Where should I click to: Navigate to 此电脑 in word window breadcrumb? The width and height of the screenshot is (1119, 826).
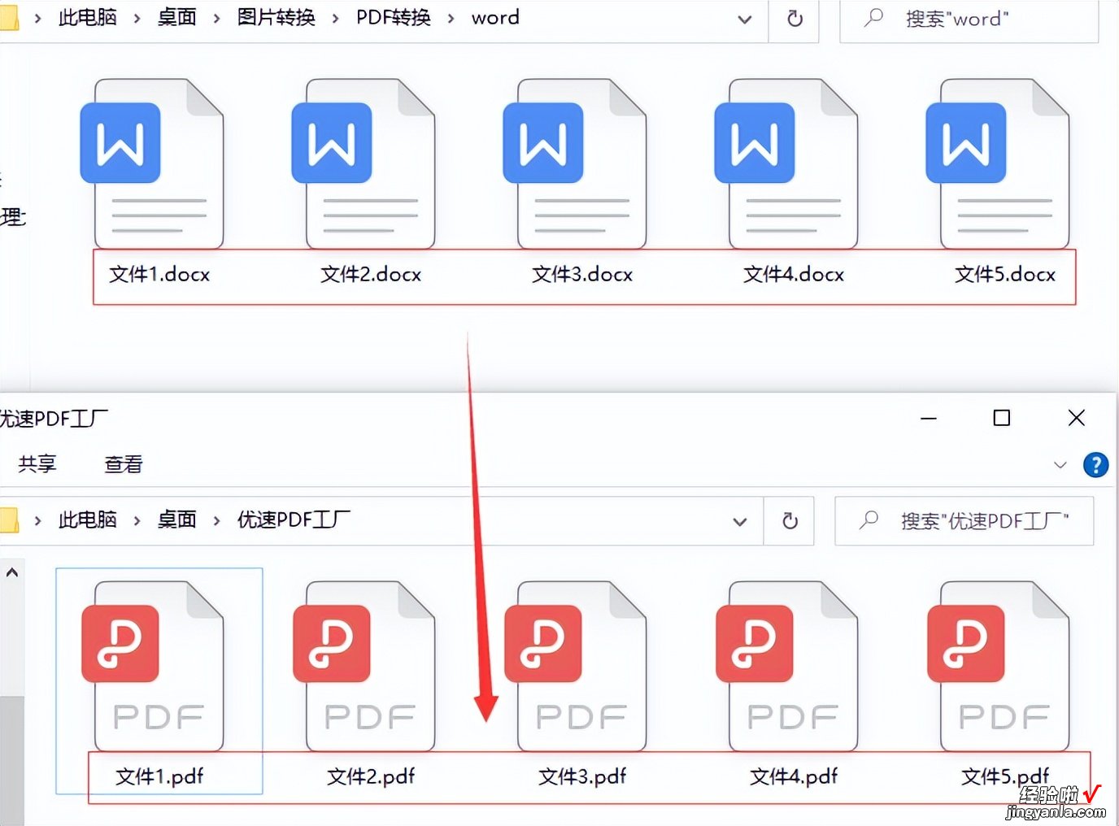(87, 17)
